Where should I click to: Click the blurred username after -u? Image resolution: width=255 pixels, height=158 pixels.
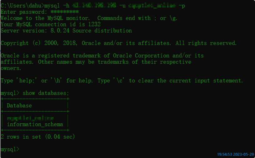[152, 6]
